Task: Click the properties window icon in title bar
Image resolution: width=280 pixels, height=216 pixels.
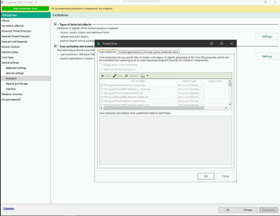Action: pyautogui.click(x=3, y=2)
